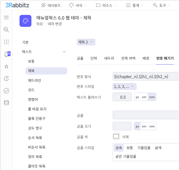The height and width of the screenshot is (170, 179).
Task: Click the 3Rabbitz logo
Action: pyautogui.click(x=17, y=5)
